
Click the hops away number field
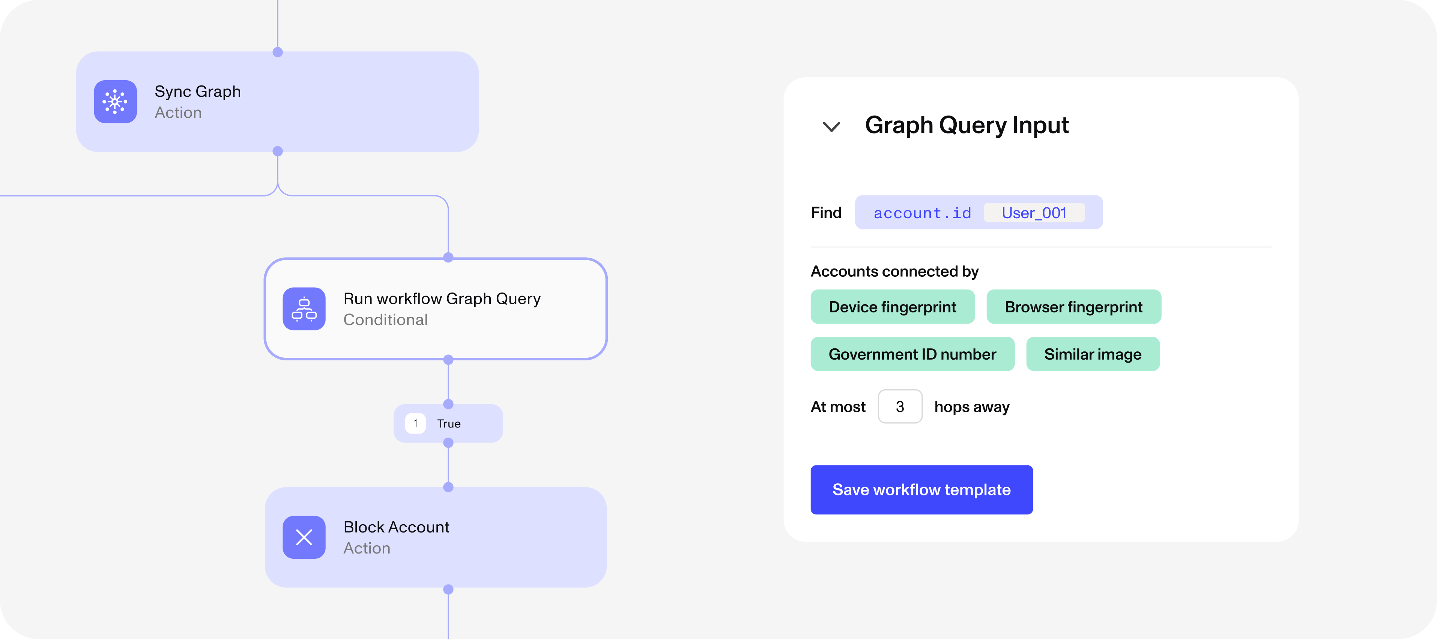click(x=900, y=406)
